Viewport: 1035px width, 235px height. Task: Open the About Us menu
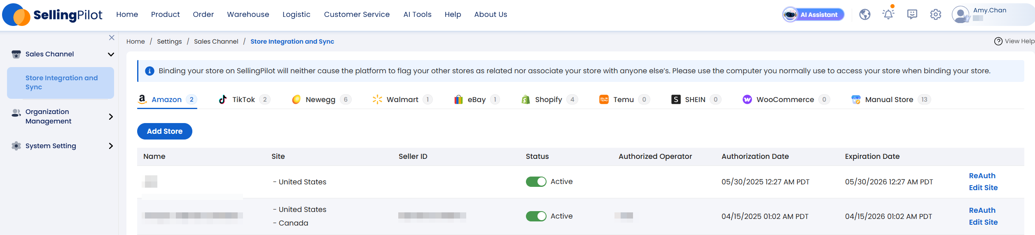(491, 14)
